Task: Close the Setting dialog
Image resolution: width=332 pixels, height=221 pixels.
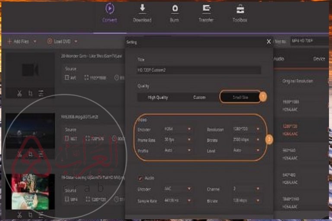Action: (x=269, y=41)
